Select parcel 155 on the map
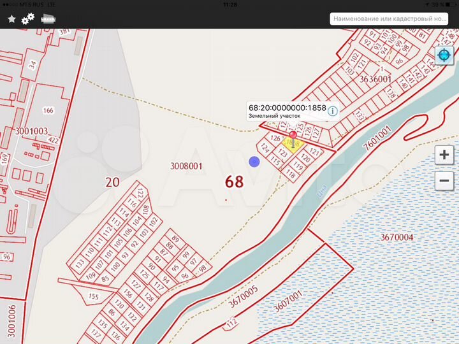Screen dimensions: 459x344 [x=93, y=297]
